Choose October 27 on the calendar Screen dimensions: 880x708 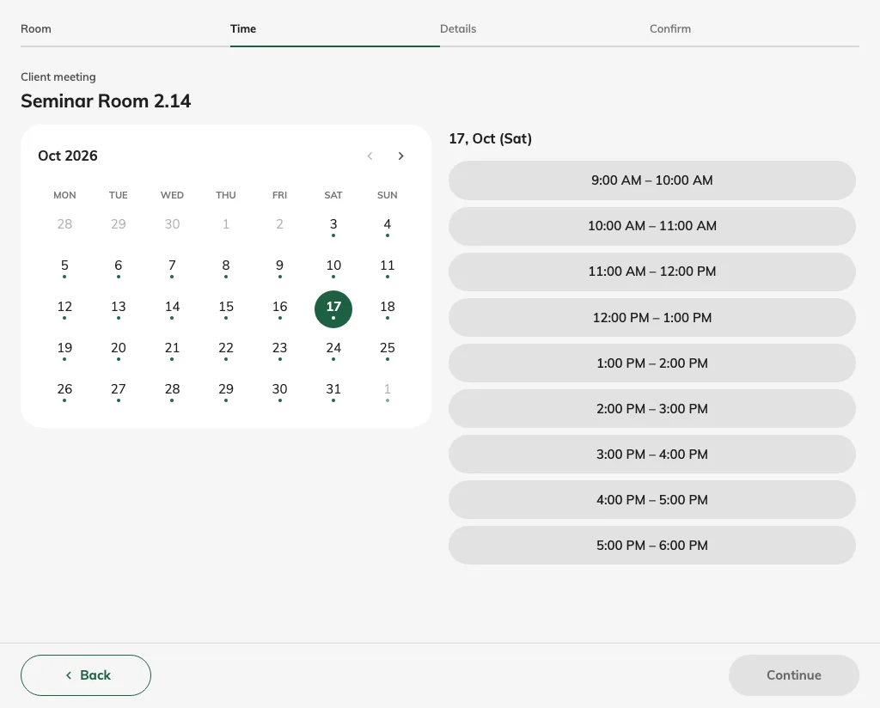(119, 392)
